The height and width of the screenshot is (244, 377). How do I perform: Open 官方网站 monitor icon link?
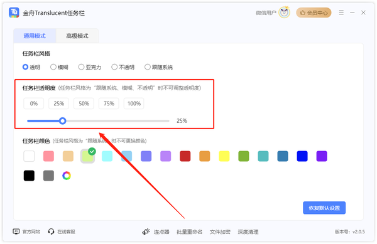click(x=16, y=231)
